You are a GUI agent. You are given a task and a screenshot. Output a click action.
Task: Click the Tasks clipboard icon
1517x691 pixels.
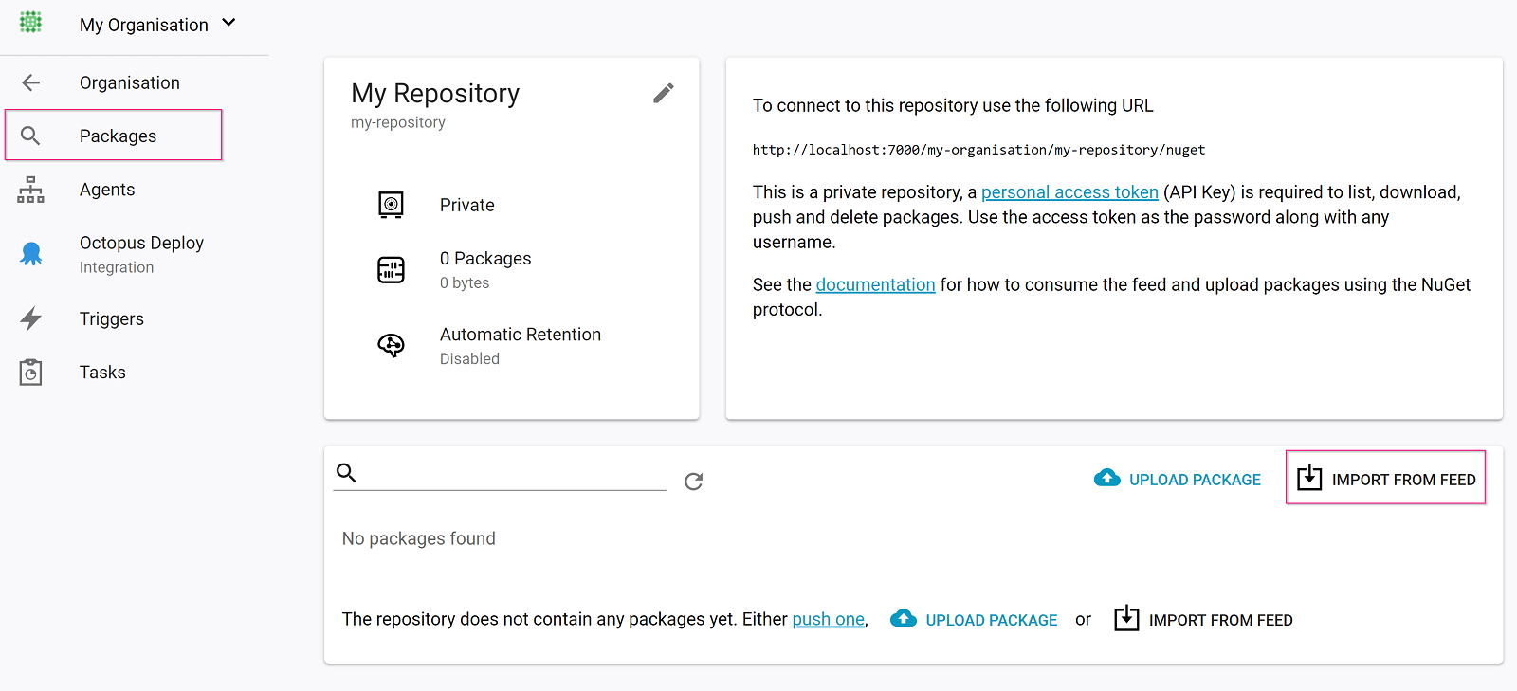(x=29, y=372)
